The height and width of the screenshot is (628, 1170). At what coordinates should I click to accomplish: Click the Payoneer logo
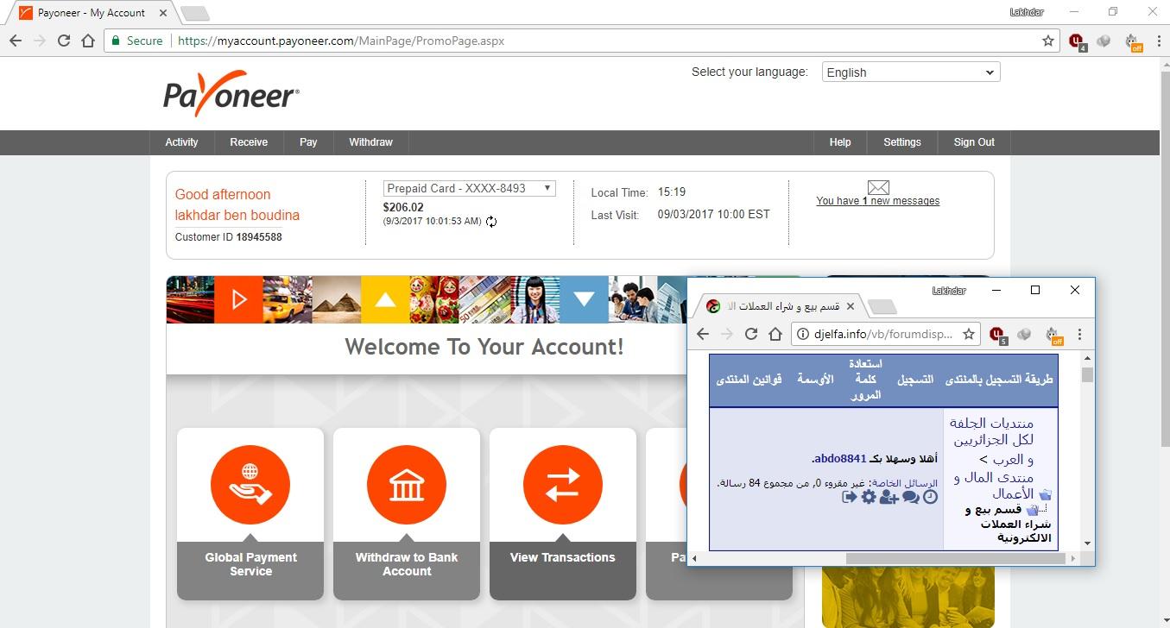pyautogui.click(x=231, y=93)
